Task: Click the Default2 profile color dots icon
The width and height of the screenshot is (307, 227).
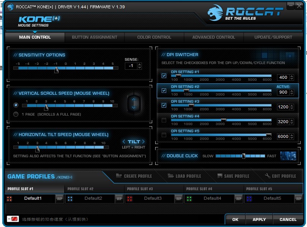Action: [x=70, y=199]
